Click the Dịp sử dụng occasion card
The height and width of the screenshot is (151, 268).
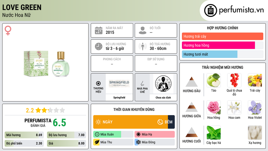[156, 63]
